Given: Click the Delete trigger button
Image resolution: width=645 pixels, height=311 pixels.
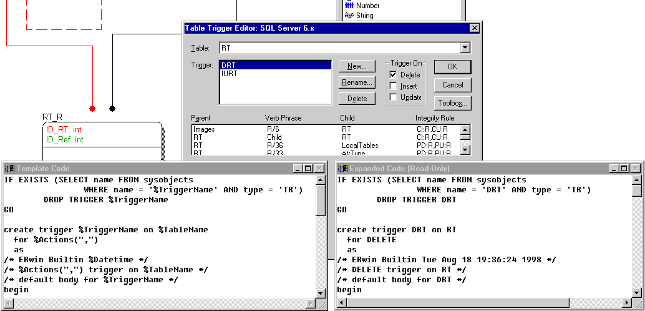Looking at the screenshot, I should 357,99.
